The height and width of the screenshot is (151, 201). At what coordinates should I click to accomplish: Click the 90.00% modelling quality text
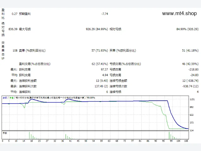91,98
